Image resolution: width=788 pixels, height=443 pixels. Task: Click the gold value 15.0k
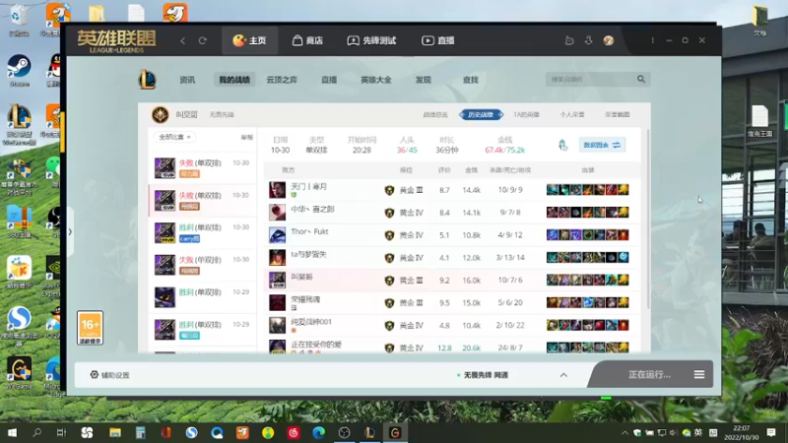coord(472,303)
